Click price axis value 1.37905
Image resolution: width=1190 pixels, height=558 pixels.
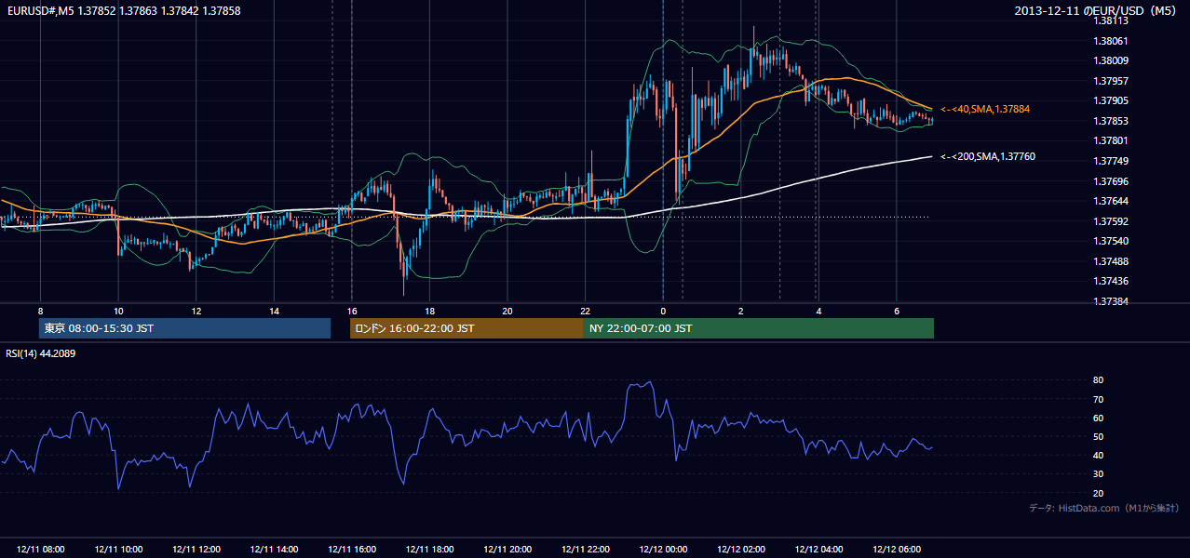click(x=1111, y=100)
